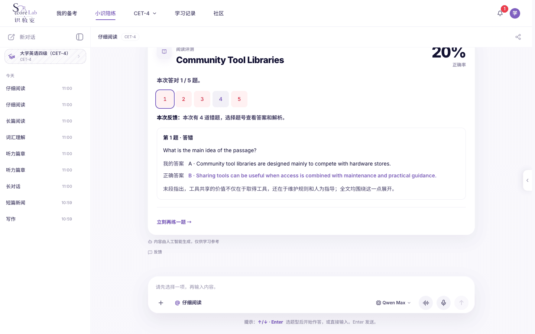
Task: Open the 我的备考 tab
Action: [x=67, y=13]
